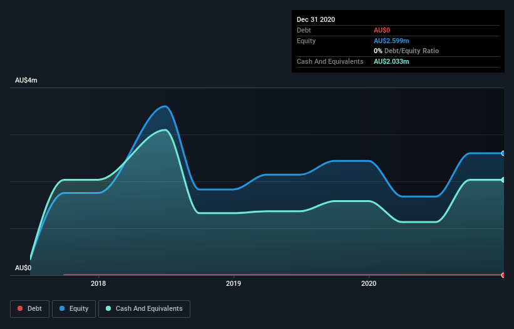This screenshot has width=514, height=329.
Task: Click the 2019 x-axis label
Action: (234, 283)
